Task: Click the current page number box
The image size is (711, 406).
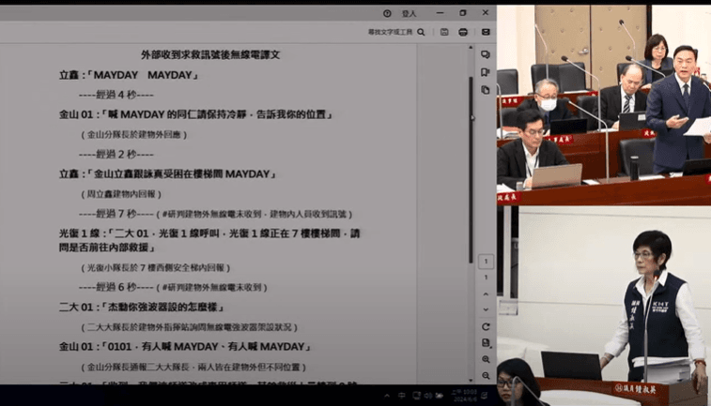Action: (486, 262)
